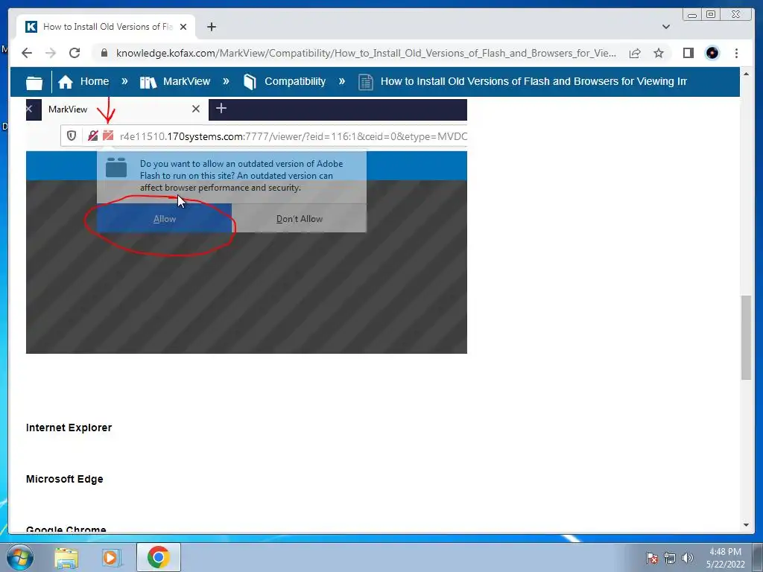Click the article document icon in breadcrumb

point(365,82)
